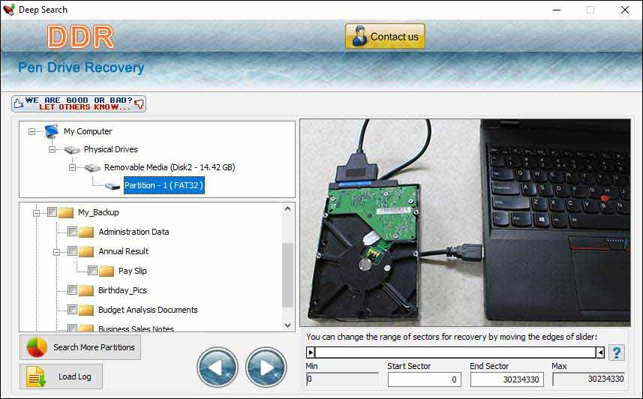Viewport: 643px width, 399px height.
Task: Collapse the My_Backup folder node
Action: pos(35,212)
